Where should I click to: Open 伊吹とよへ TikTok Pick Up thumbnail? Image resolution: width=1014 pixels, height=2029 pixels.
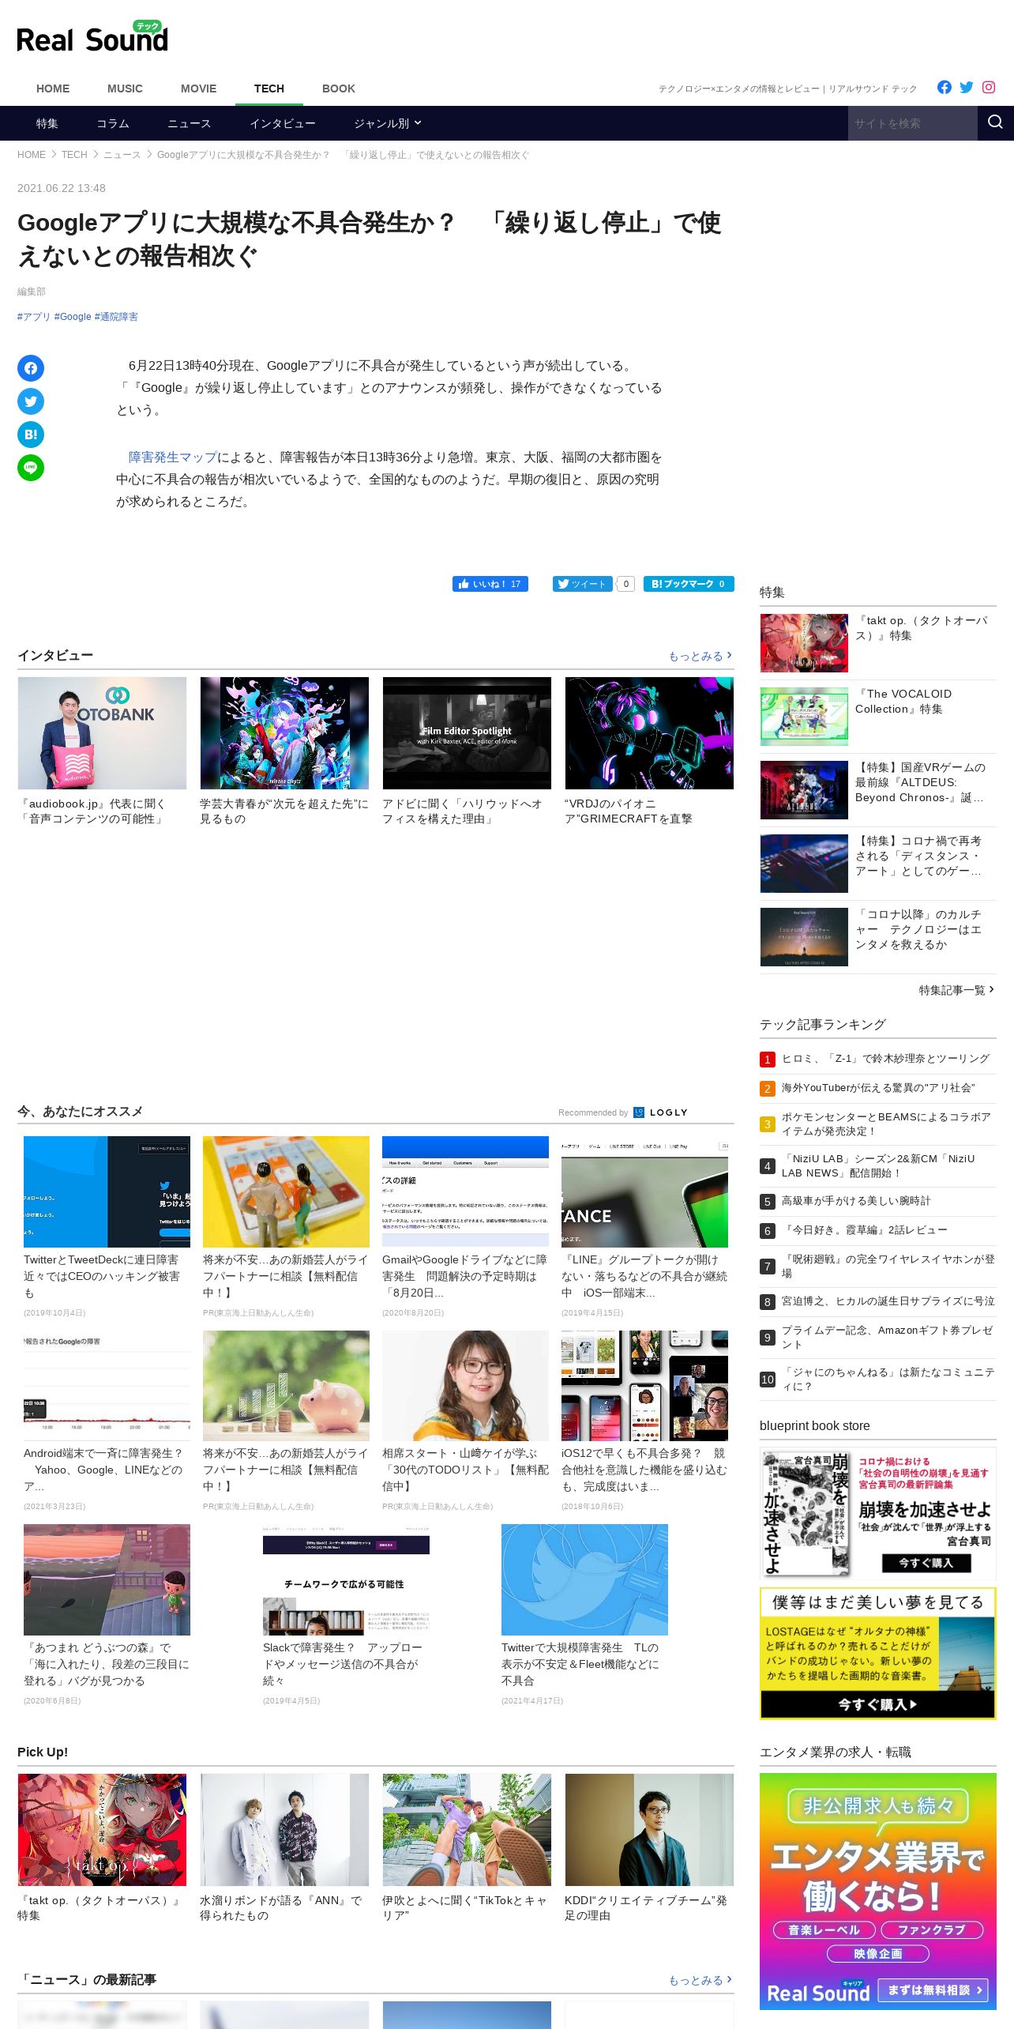467,1830
